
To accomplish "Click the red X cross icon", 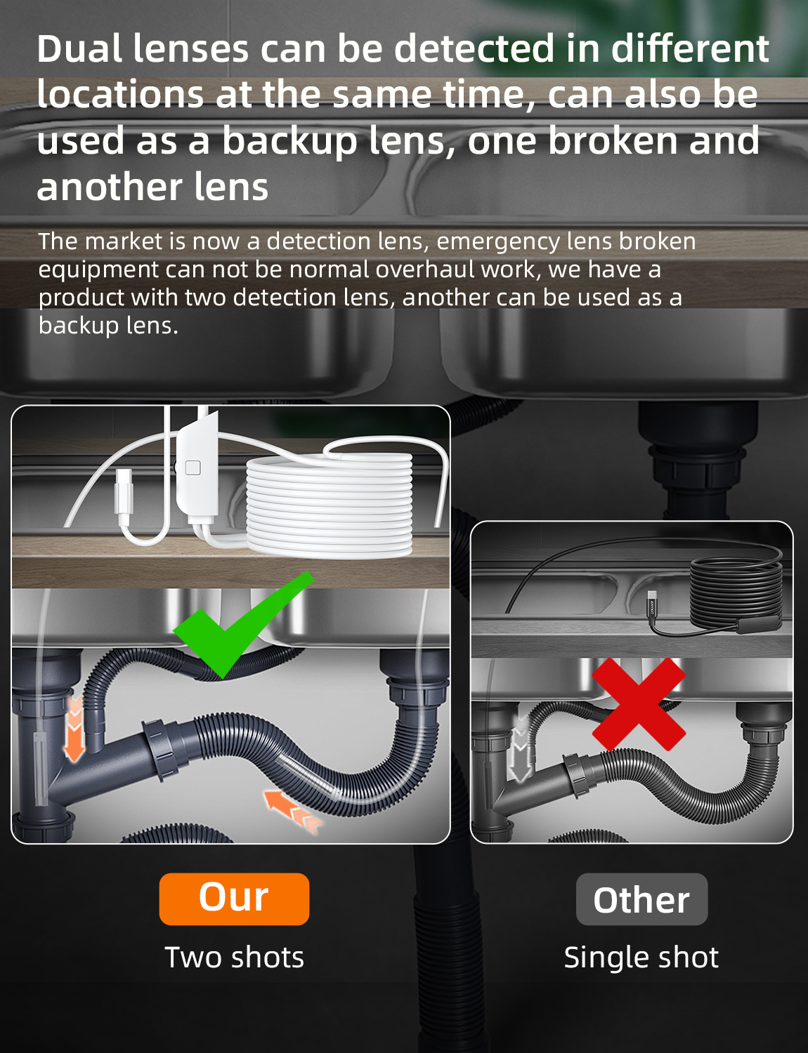I will point(639,704).
